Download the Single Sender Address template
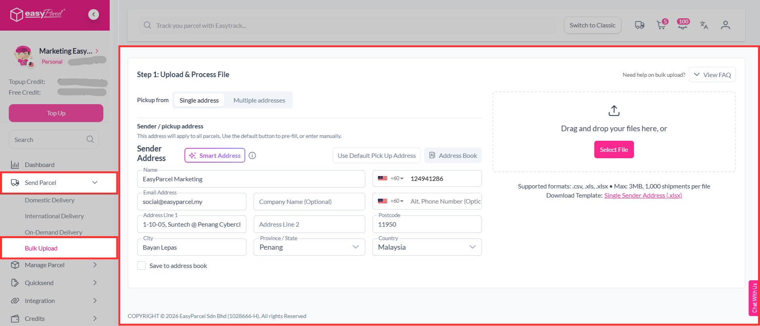760x326 pixels. point(643,196)
